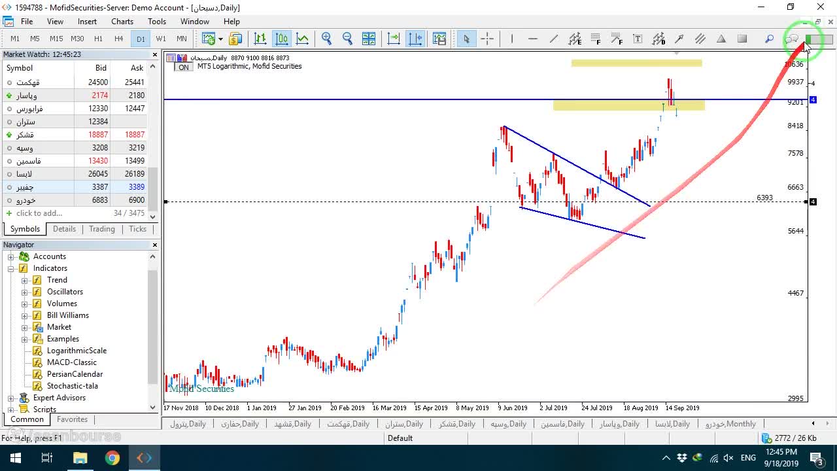Switch to the Ticks tab in Market Watch
This screenshot has height=471, width=837.
[137, 229]
